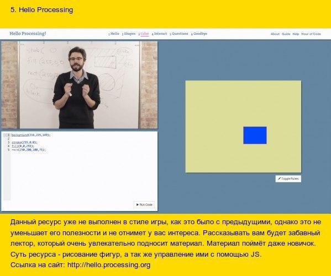This screenshot has height=276, width=331.
Task: Open the 2 Shapes lesson tab
Action: coord(129,34)
